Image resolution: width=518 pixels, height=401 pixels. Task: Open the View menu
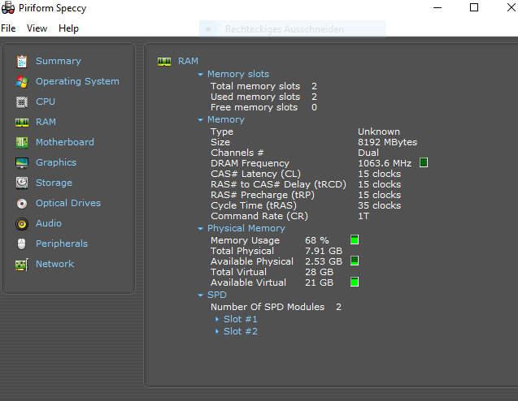click(x=37, y=28)
